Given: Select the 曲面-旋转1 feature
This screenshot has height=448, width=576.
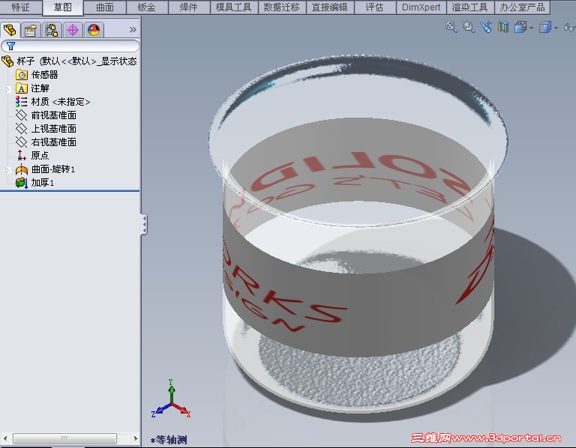Looking at the screenshot, I should (x=45, y=169).
